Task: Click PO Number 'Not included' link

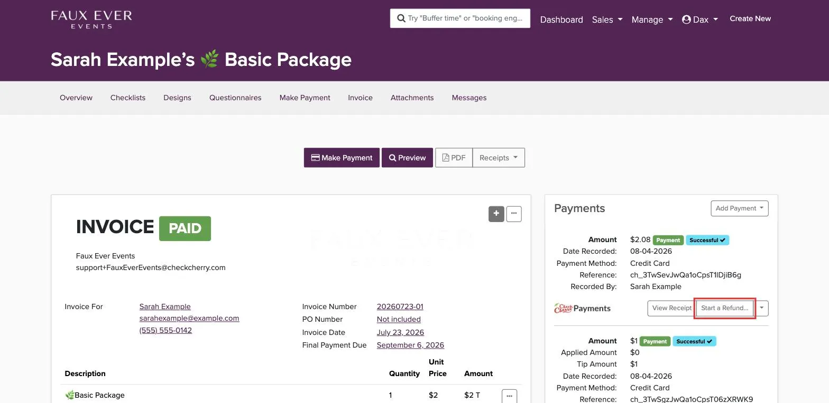Action: pos(399,319)
